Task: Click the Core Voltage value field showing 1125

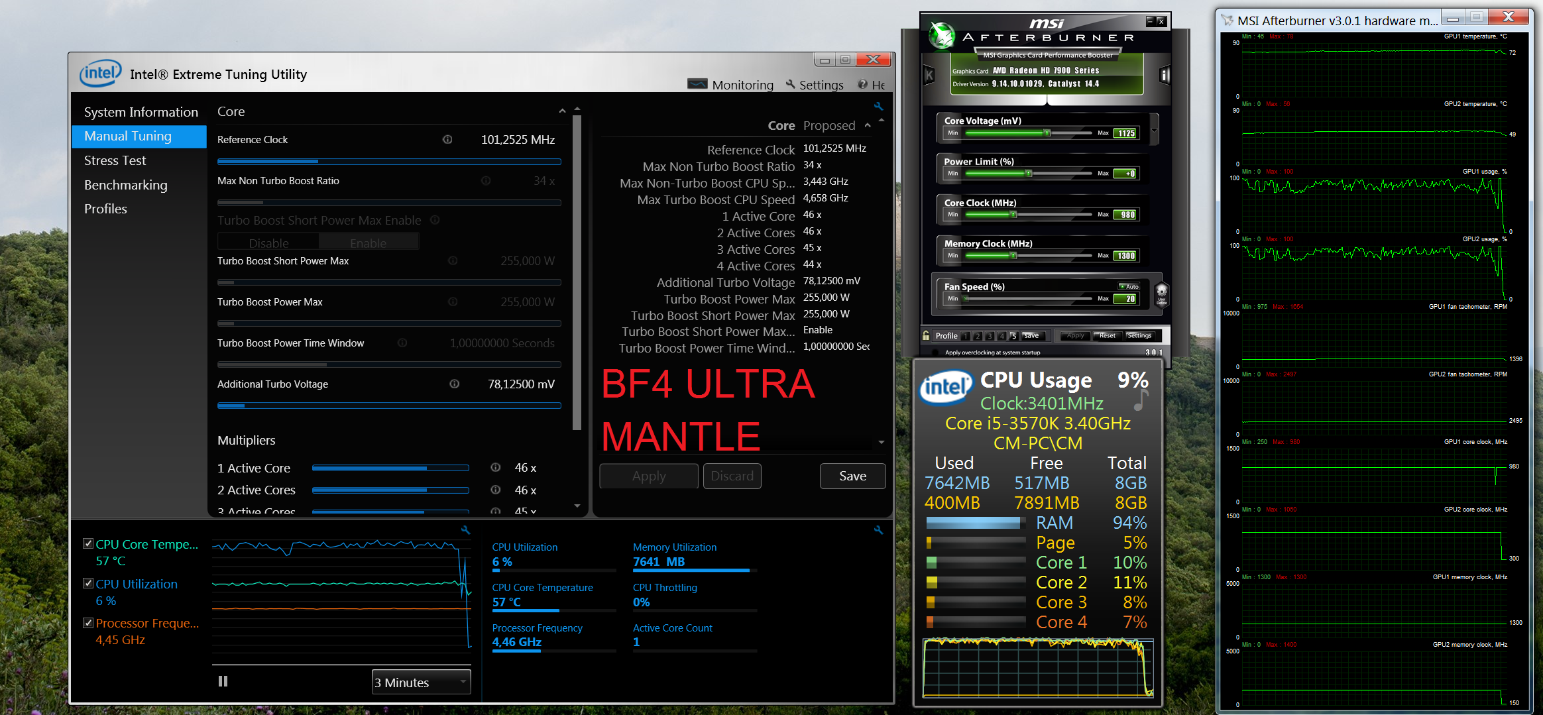Action: point(1126,133)
